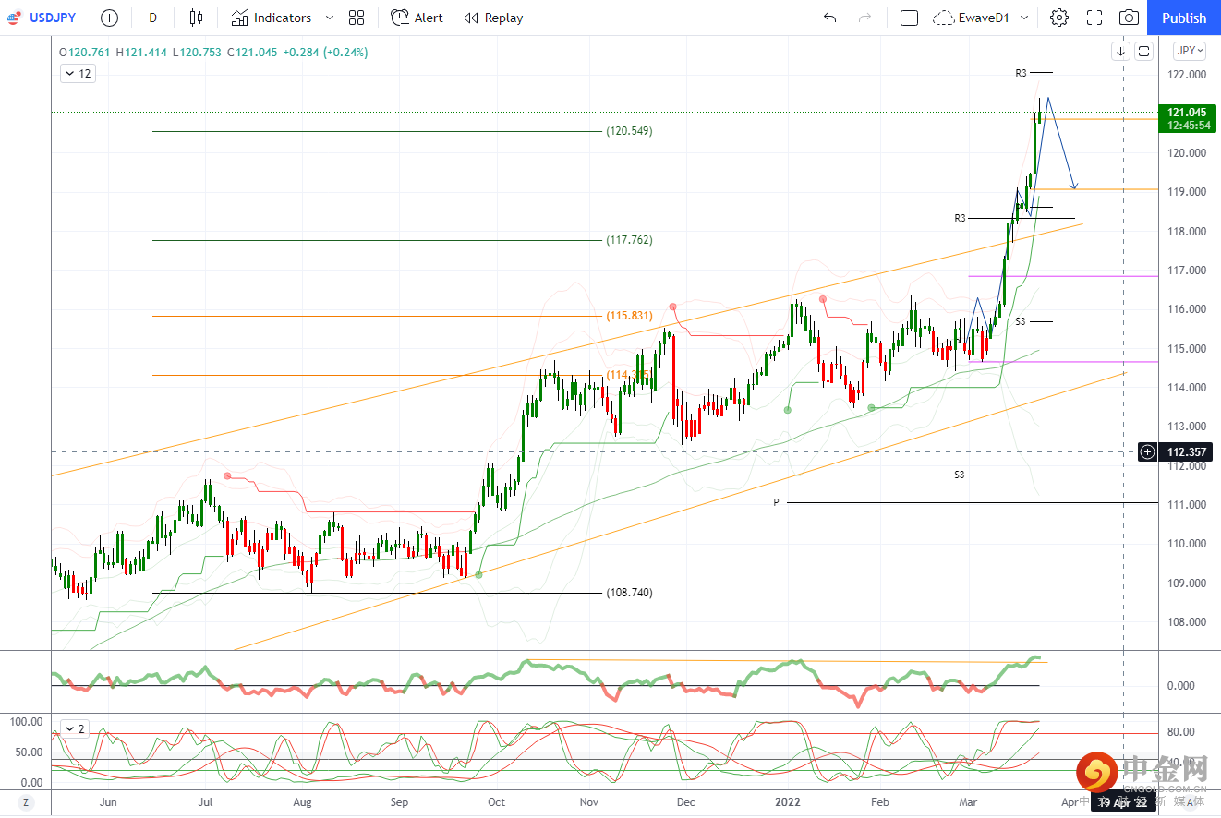Open the Replay mode
This screenshot has height=818, width=1221.
click(x=493, y=18)
